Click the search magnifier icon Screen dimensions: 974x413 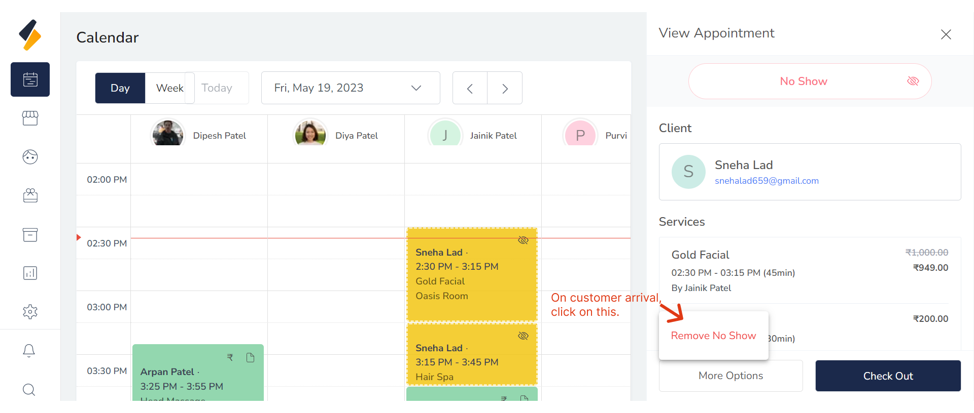(29, 389)
